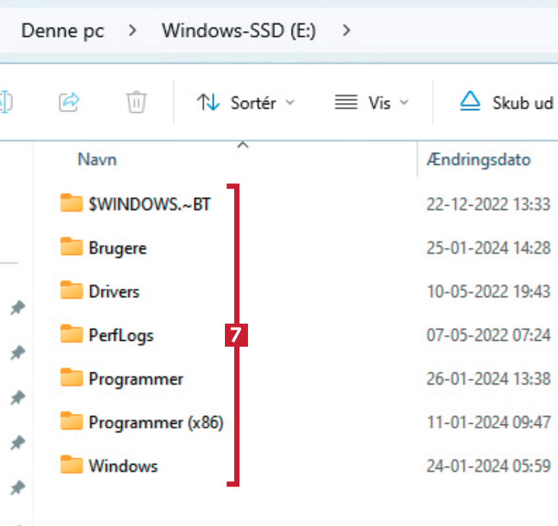Click the Rename icon in the toolbar
Image resolution: width=558 pixels, height=526 pixels.
pyautogui.click(x=7, y=102)
